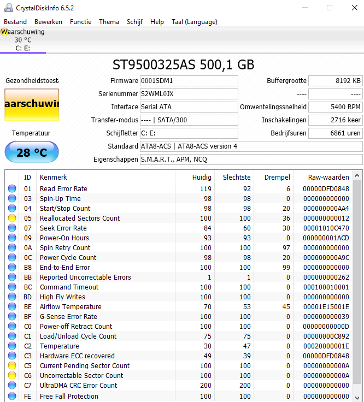
Task: Click the status icon for End-to-End Error
Action: [12, 267]
